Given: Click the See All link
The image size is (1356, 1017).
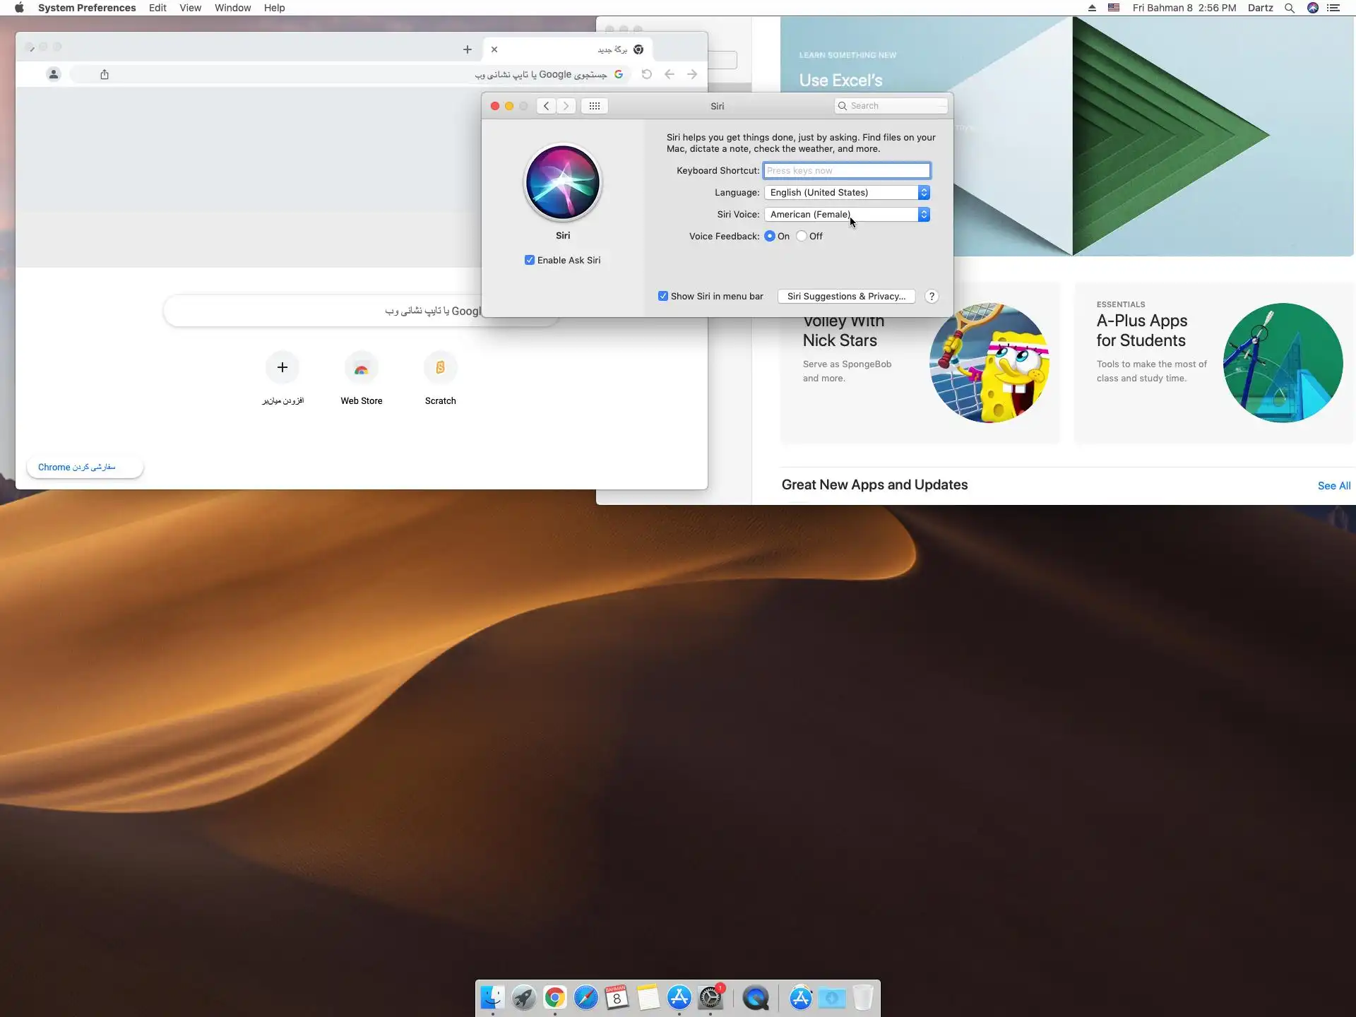Looking at the screenshot, I should [1333, 485].
